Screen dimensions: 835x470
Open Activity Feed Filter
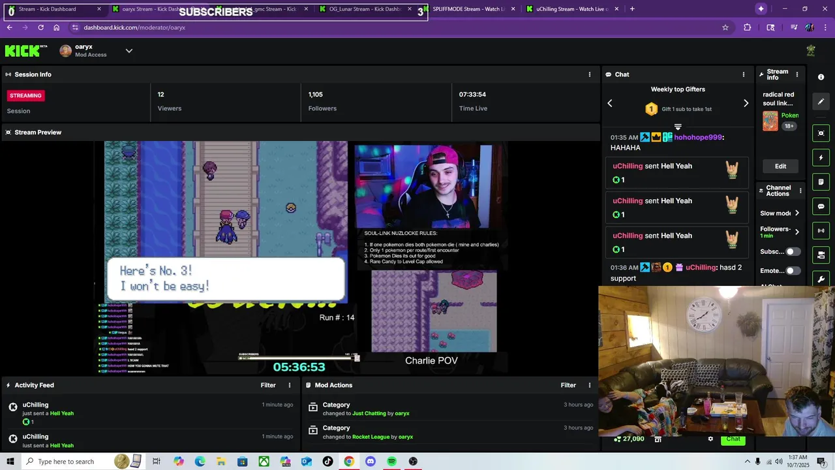(x=268, y=385)
